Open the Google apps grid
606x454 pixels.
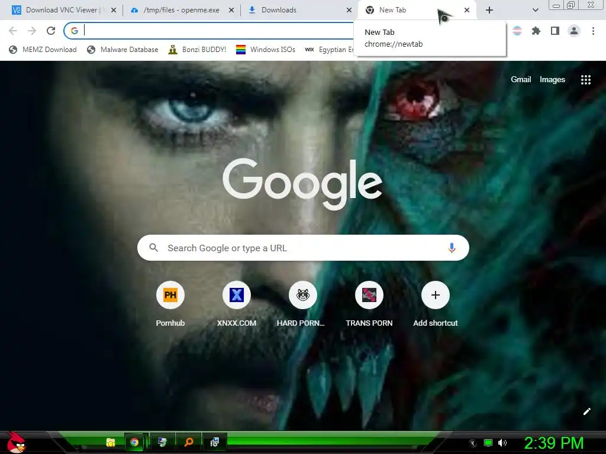click(585, 80)
